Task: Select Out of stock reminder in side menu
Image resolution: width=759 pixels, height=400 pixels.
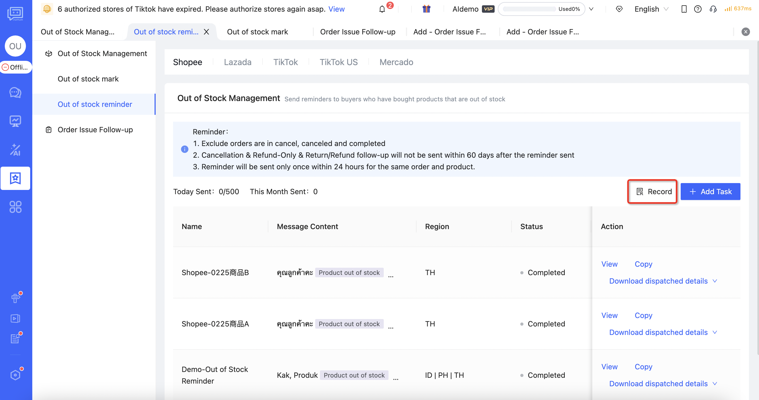Action: pos(94,104)
